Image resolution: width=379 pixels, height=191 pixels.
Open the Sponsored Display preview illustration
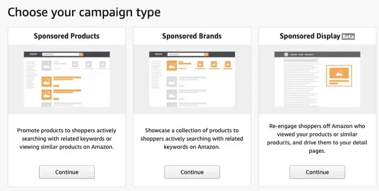317,79
